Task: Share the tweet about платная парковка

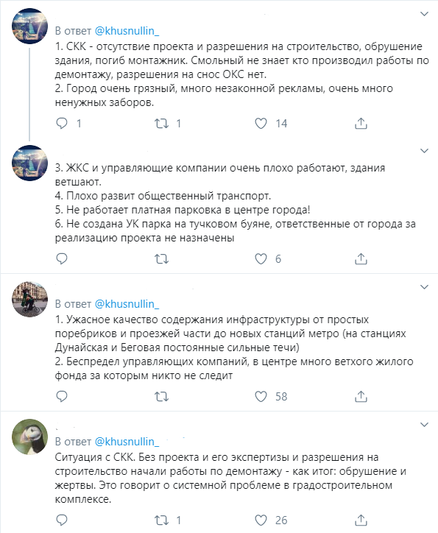Action: (361, 259)
